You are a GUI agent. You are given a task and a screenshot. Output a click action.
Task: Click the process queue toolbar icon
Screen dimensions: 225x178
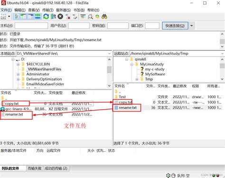[x=53, y=17]
